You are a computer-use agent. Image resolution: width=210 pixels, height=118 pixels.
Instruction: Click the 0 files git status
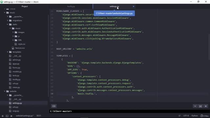click(204, 116)
